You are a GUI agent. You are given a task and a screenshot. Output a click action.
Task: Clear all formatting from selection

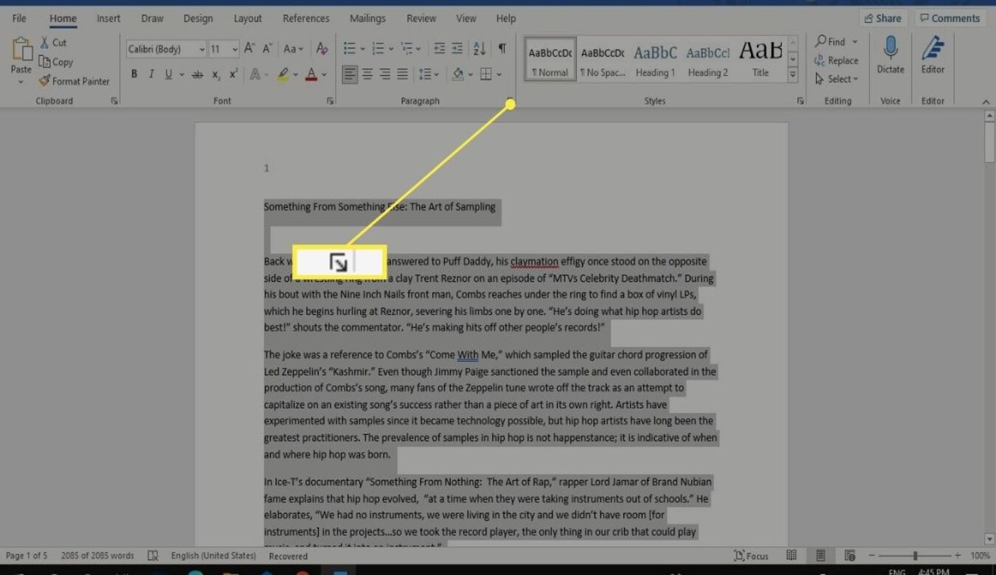(x=322, y=49)
